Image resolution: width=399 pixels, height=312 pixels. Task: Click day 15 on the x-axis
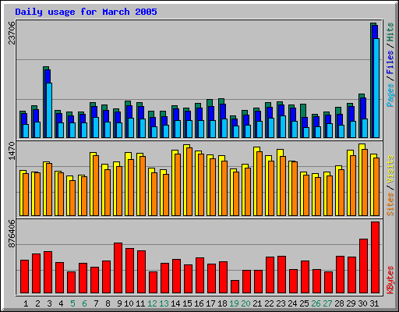[187, 303]
